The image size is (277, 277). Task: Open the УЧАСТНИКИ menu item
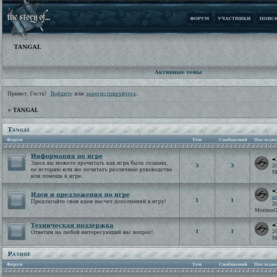point(234,18)
